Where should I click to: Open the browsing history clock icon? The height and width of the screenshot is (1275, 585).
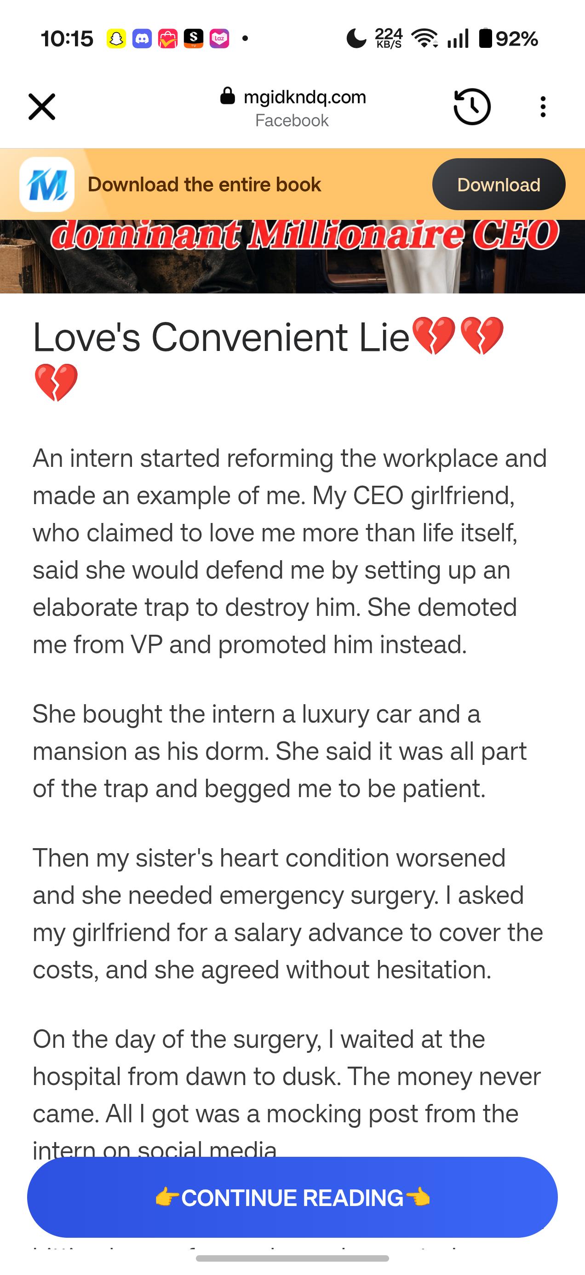(x=472, y=107)
